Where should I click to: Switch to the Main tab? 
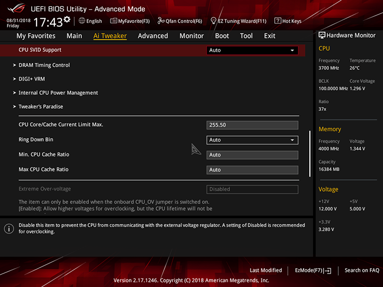(x=74, y=36)
